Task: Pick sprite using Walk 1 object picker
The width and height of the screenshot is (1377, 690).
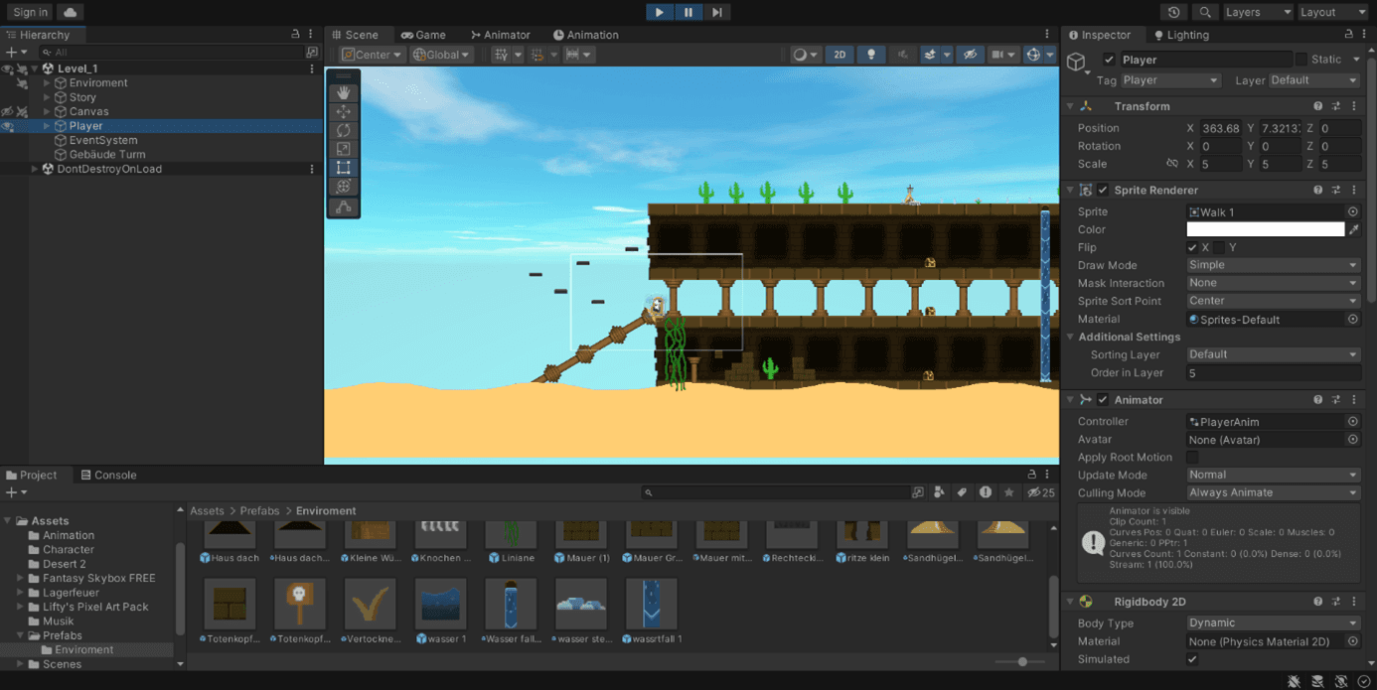Action: [1353, 211]
